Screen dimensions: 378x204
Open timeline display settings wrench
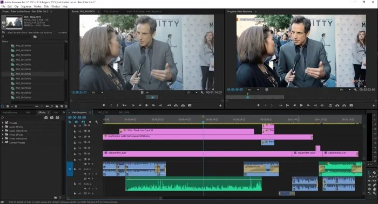[x=97, y=122]
